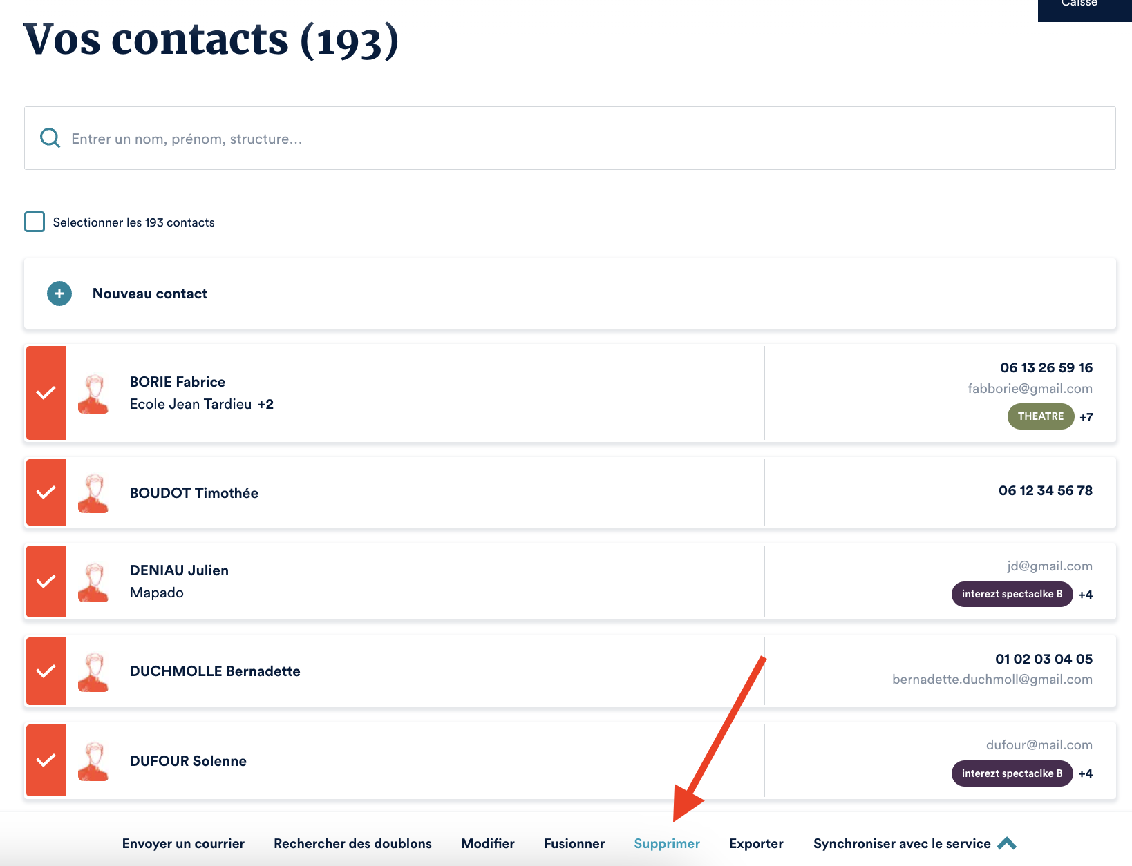Image resolution: width=1132 pixels, height=866 pixels.
Task: Select Fusionner in the bottom action bar
Action: coord(574,843)
